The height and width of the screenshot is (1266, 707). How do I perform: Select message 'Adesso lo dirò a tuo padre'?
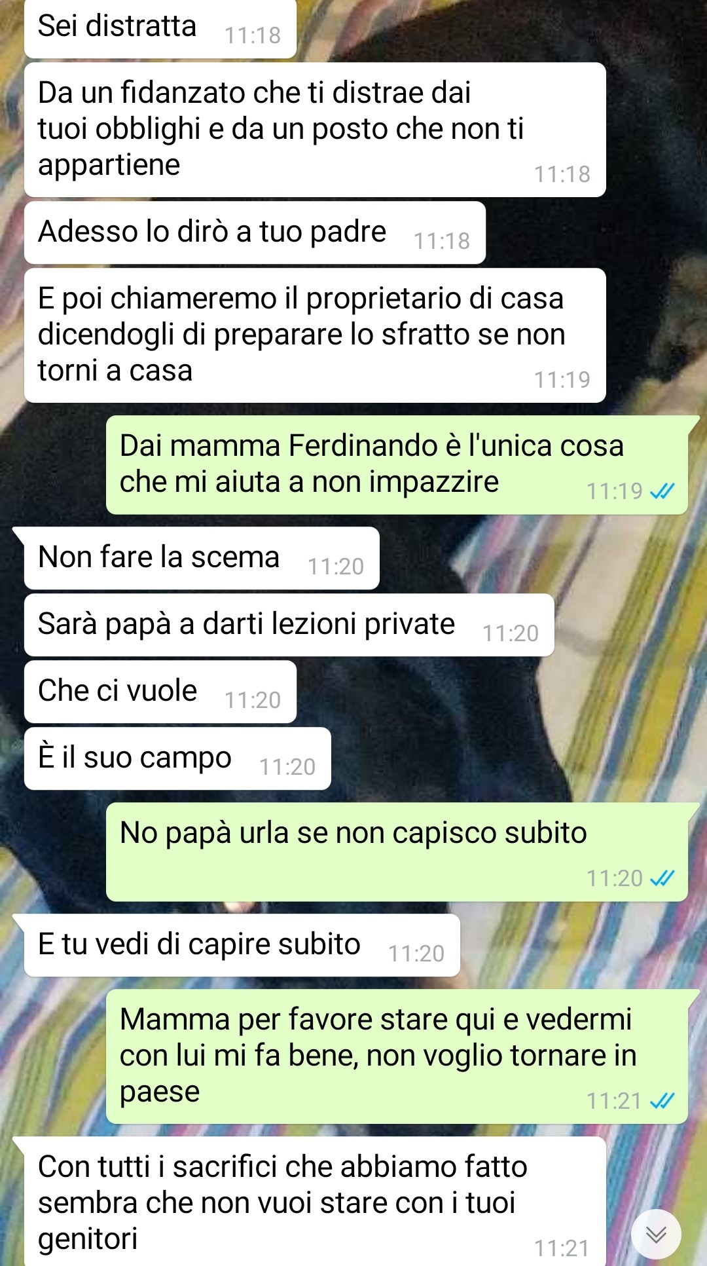coord(255,233)
